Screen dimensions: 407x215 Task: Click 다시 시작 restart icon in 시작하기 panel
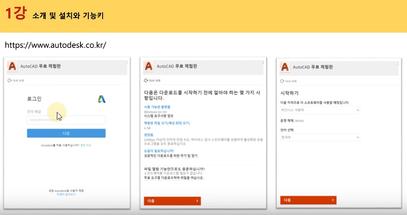[282, 81]
